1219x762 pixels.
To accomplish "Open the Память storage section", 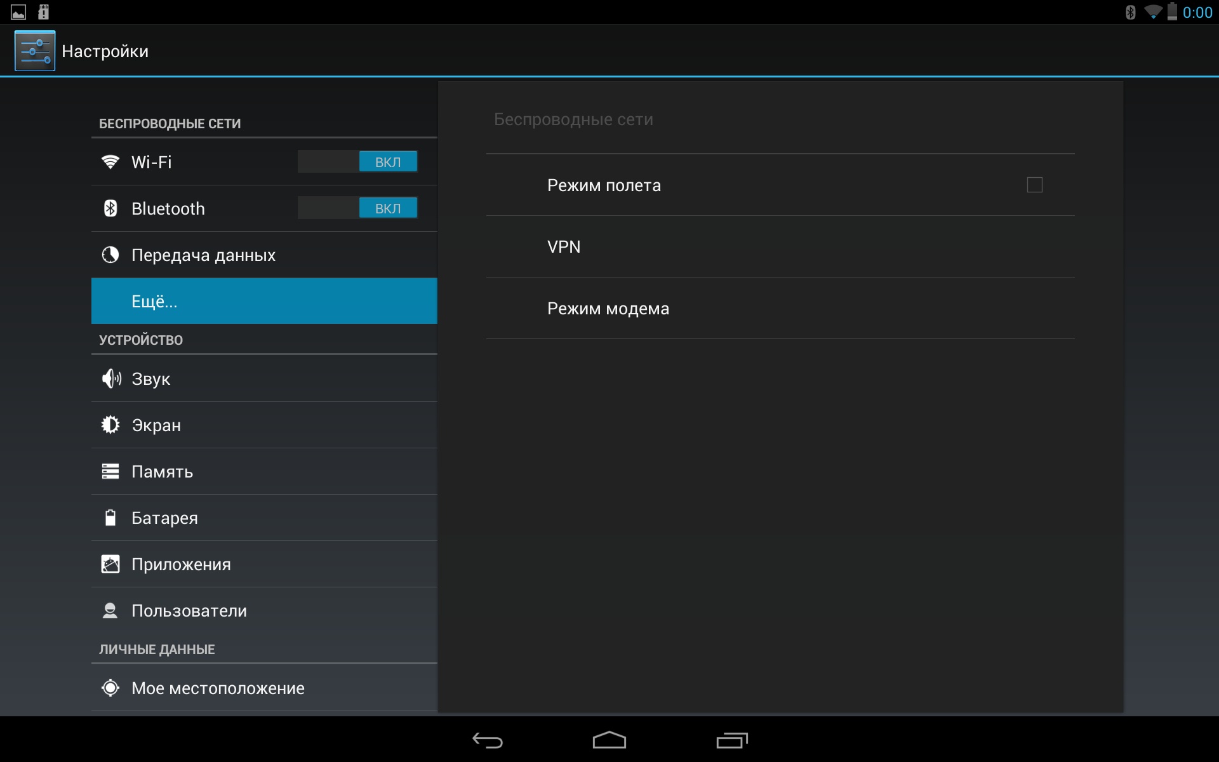I will [x=264, y=471].
